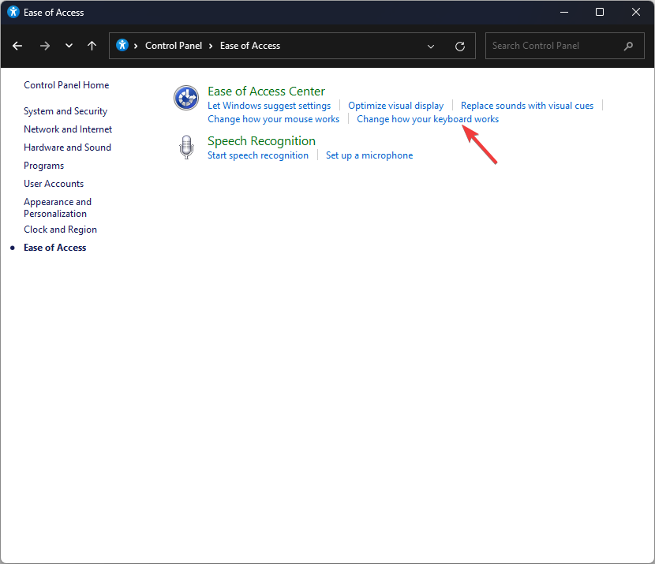Click the accessibility icon in address bar

[122, 45]
